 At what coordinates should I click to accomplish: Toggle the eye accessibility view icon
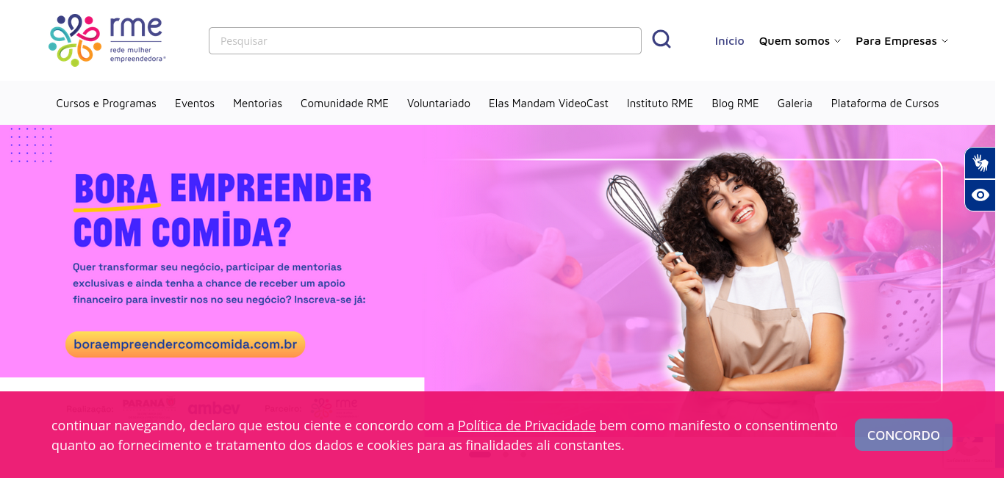coord(980,195)
